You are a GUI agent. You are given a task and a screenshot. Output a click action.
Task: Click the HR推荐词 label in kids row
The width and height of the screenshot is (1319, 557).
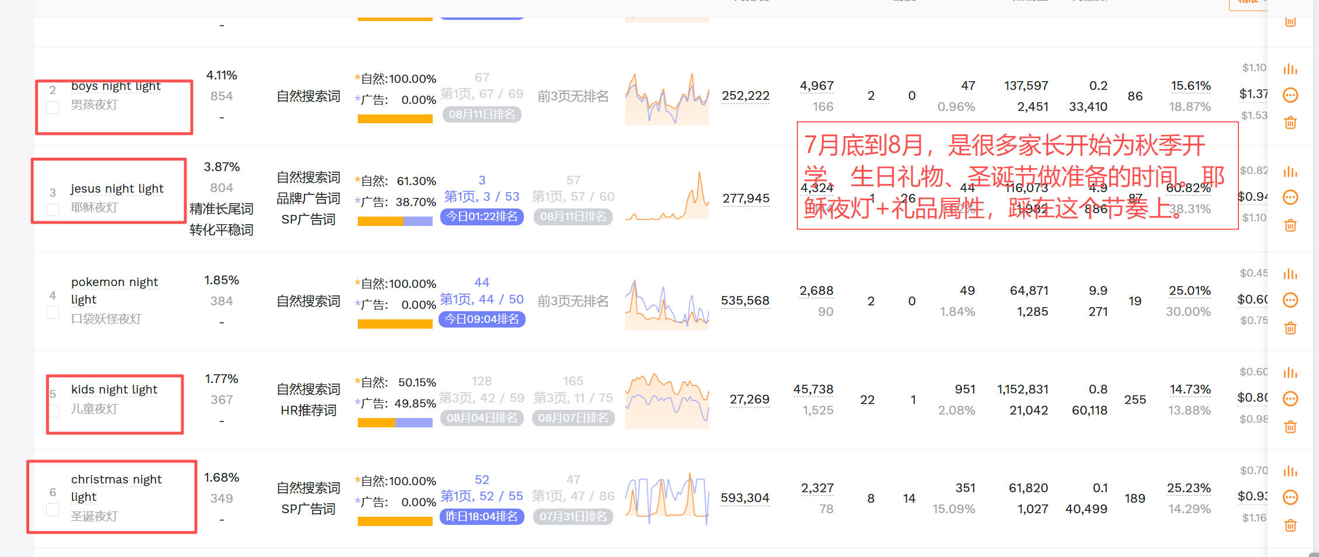point(308,410)
